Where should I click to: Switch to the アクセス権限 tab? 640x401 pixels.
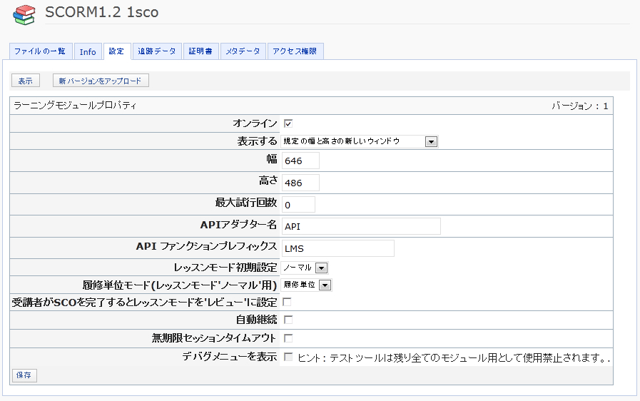(x=296, y=51)
